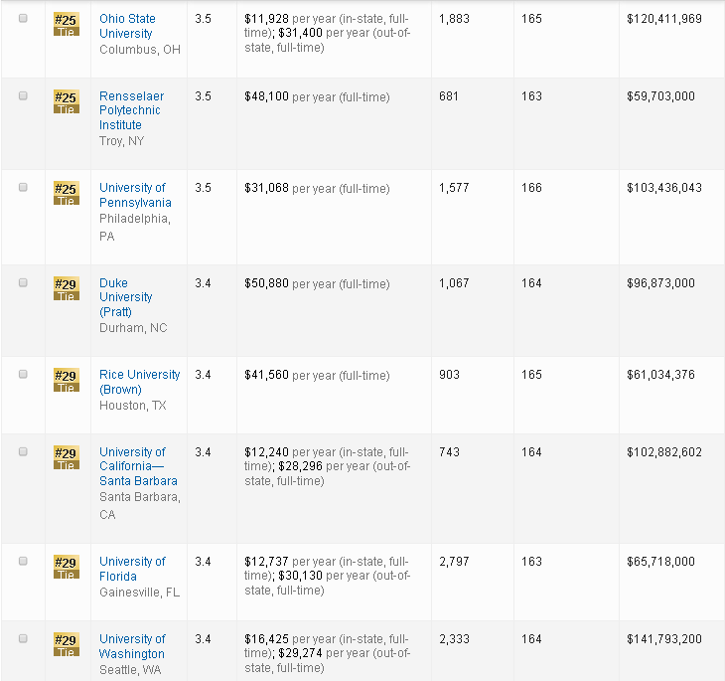The height and width of the screenshot is (681, 725).
Task: Open University of California—Santa Barbara link
Action: point(138,466)
